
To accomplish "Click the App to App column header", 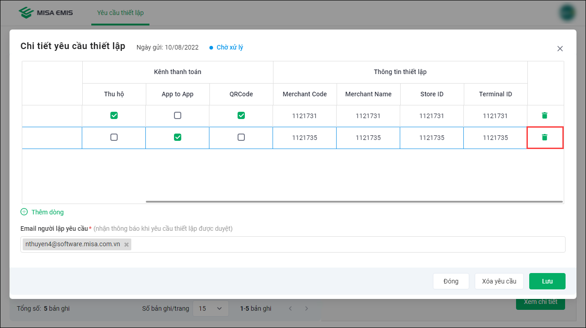I will click(178, 94).
